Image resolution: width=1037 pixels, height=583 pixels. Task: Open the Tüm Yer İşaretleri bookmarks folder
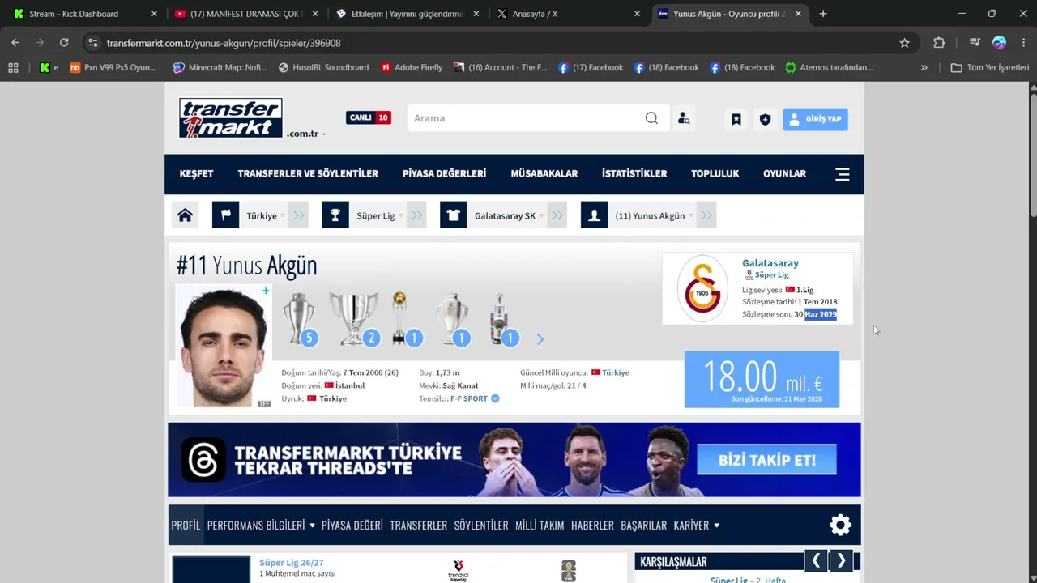[990, 68]
